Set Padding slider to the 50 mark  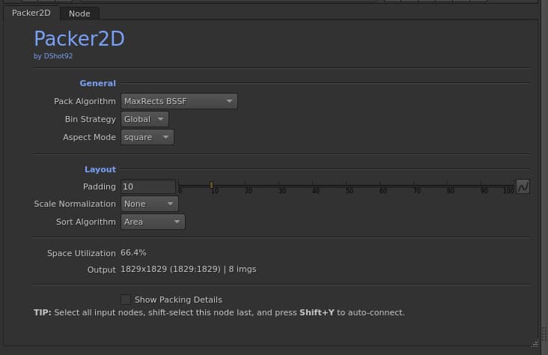tap(347, 185)
